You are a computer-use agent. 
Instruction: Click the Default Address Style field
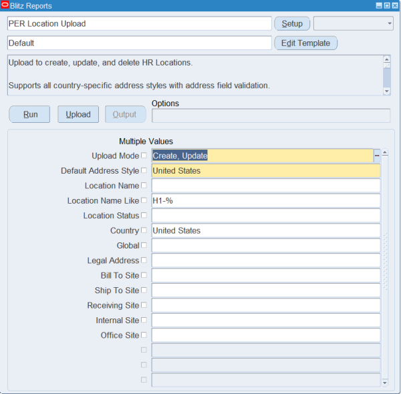pos(266,171)
